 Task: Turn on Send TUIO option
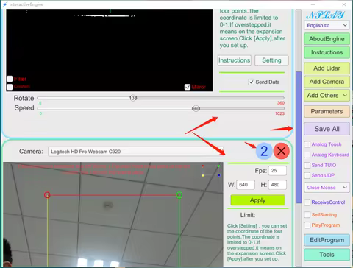(x=307, y=165)
